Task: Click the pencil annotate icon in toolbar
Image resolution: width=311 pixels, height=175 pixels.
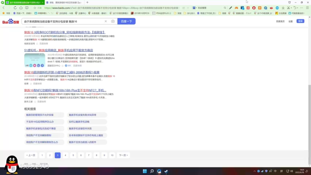Action: tap(231, 8)
